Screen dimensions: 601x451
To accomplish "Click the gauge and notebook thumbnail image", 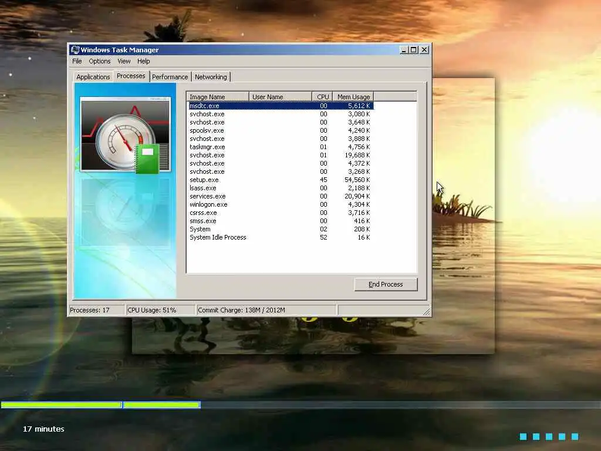I will click(x=126, y=134).
